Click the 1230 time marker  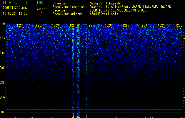coord(179,25)
